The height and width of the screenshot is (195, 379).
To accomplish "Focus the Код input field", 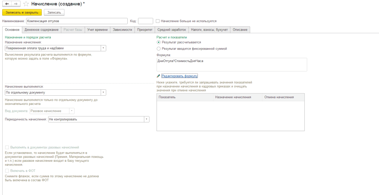I will tap(145, 21).
